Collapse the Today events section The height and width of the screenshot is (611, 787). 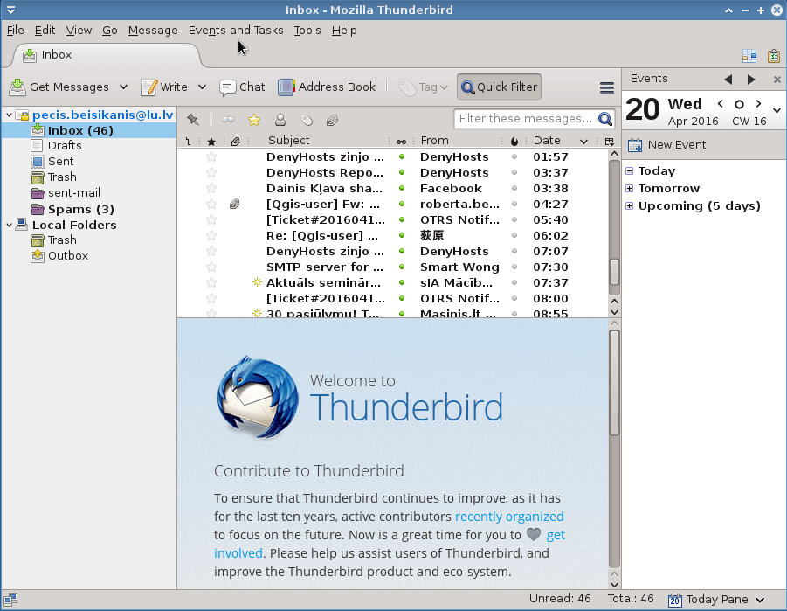[x=630, y=170]
